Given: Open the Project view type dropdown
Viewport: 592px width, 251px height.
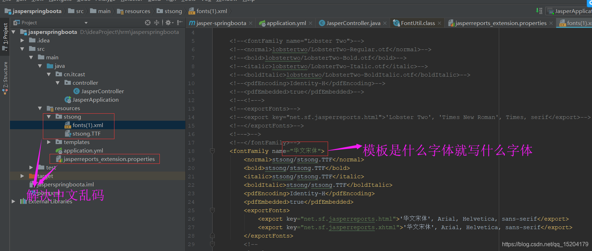Looking at the screenshot, I should point(86,23).
